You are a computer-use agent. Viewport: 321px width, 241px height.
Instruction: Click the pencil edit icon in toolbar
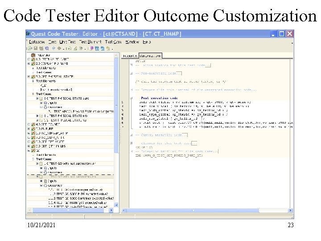tap(75, 48)
